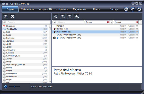Switch to the Интернет ТВ tab

[44, 9]
